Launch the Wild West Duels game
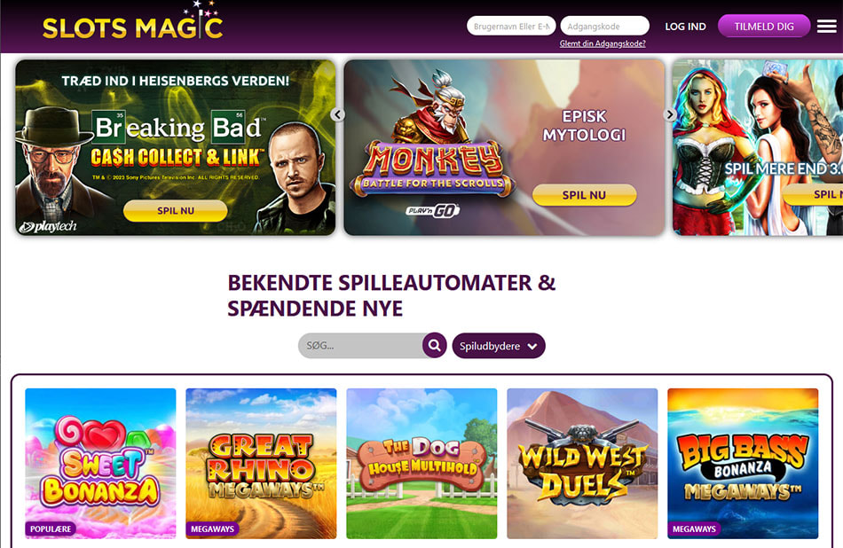This screenshot has height=548, width=843. [582, 463]
